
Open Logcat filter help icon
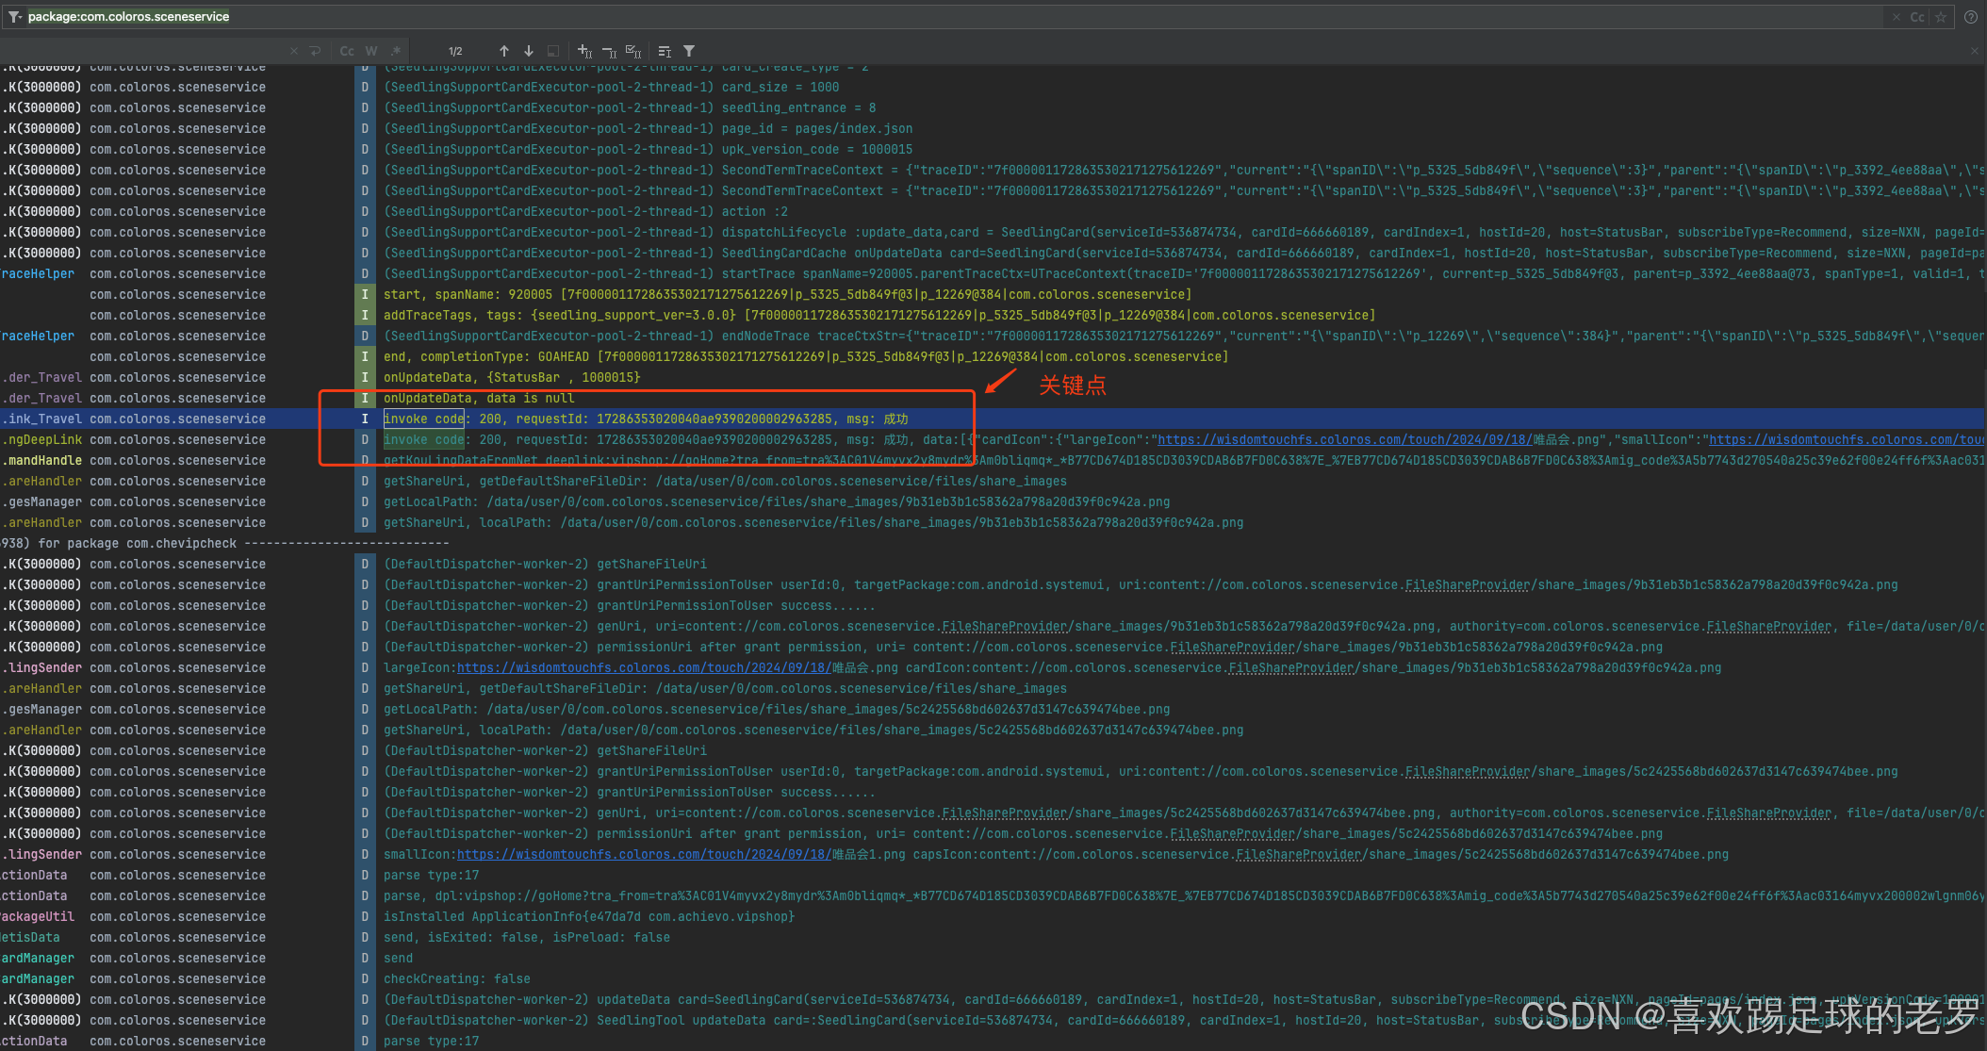click(1970, 17)
